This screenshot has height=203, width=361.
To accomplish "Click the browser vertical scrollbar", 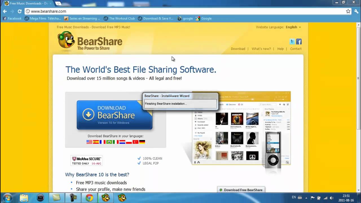I will pos(359,107).
